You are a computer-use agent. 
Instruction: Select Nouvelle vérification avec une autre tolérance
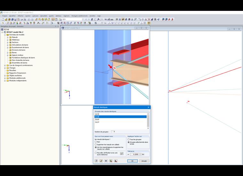[x=96, y=153]
